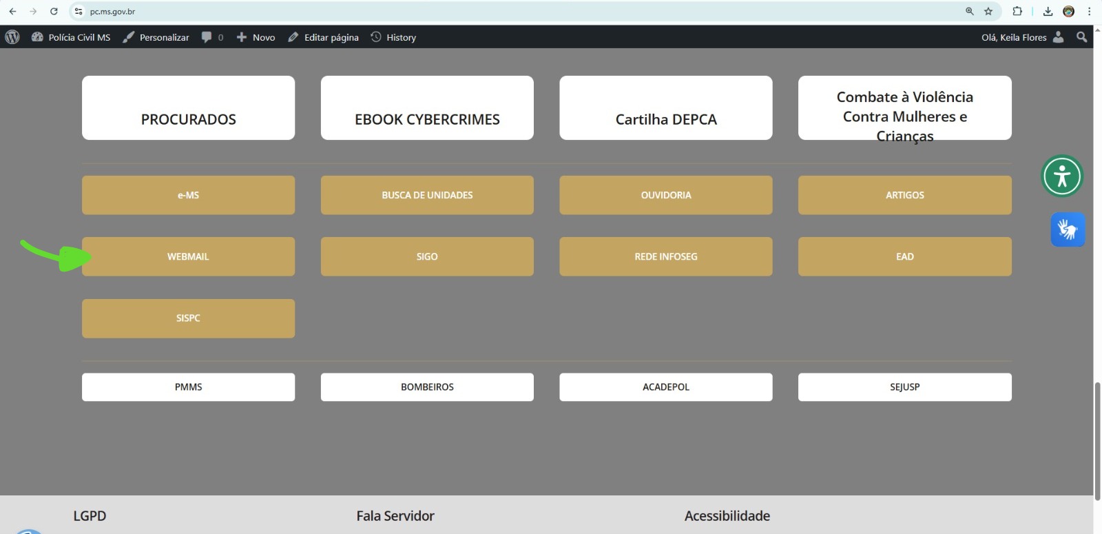Open browser extensions puzzle icon

pos(1017,11)
